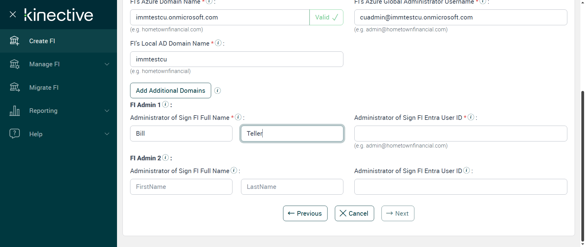Viewport: 585px width, 247px height.
Task: Click info icon next to FI Admin 1
Action: [x=165, y=104]
